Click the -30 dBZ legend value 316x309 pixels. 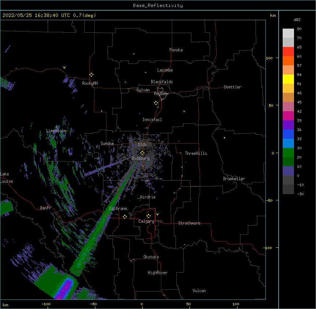click(300, 194)
